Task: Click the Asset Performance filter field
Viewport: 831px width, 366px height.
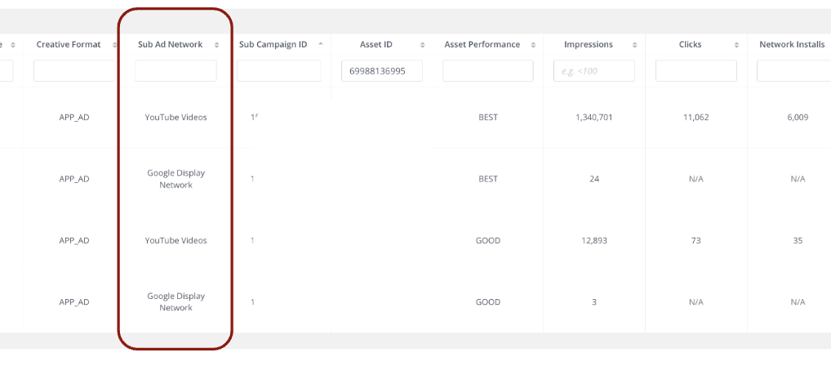Action: click(x=488, y=70)
